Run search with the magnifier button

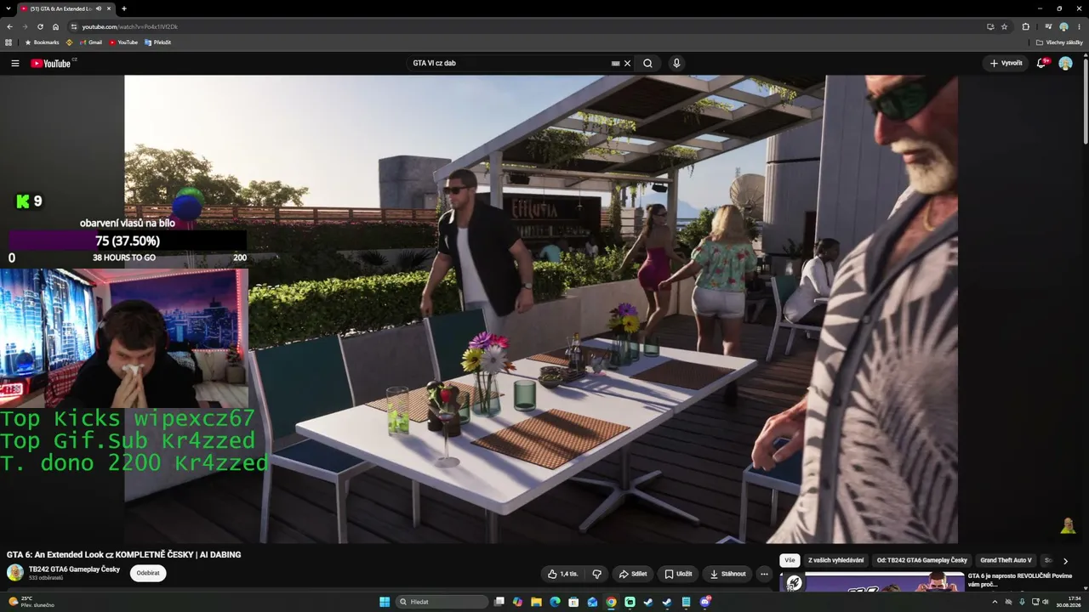click(x=647, y=63)
